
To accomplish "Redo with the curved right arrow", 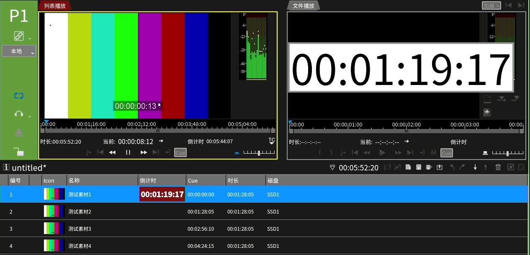I will click(x=462, y=167).
